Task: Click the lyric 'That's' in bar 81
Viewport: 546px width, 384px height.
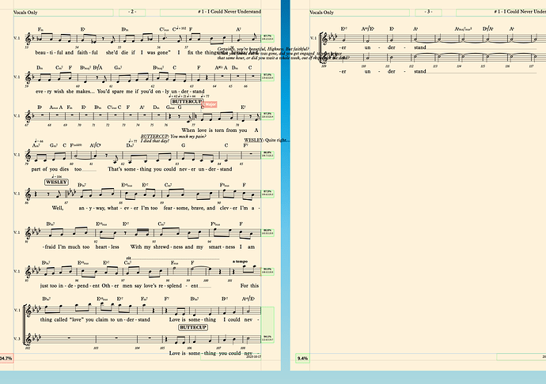Action: coord(115,169)
